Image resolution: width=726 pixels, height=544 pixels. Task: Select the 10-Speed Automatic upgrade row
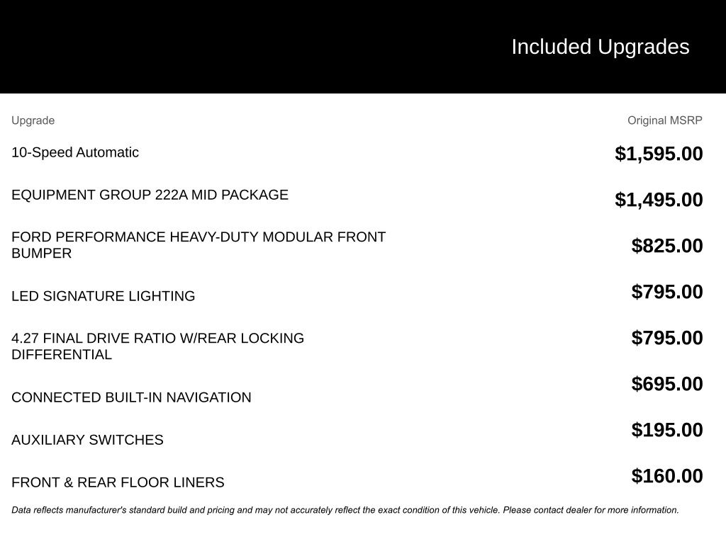75,152
